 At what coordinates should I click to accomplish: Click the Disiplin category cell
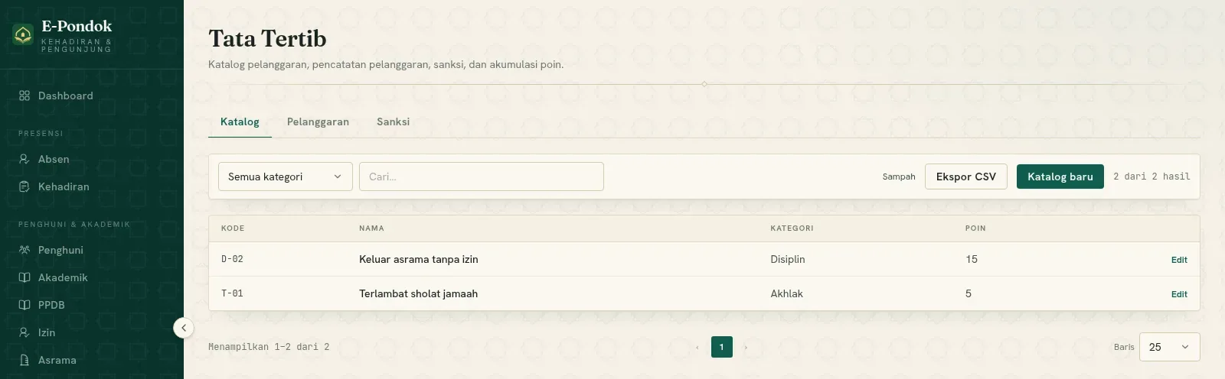click(x=788, y=259)
